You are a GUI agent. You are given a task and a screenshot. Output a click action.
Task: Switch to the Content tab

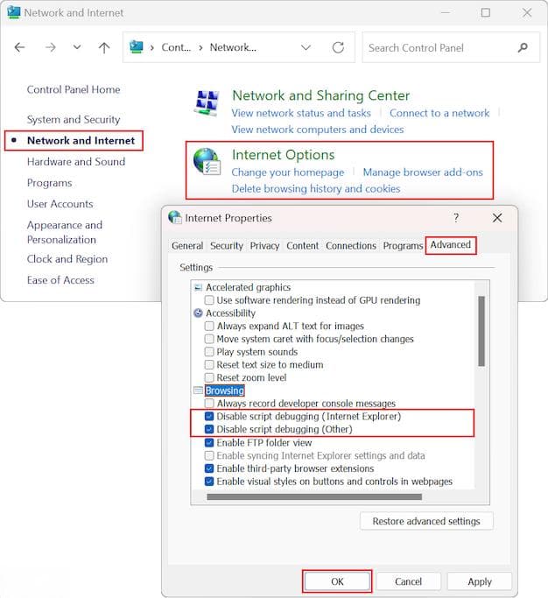pos(302,246)
